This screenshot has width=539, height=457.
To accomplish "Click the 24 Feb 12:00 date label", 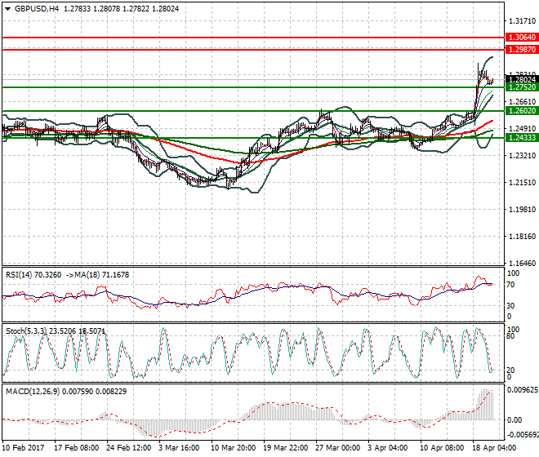I will click(128, 448).
